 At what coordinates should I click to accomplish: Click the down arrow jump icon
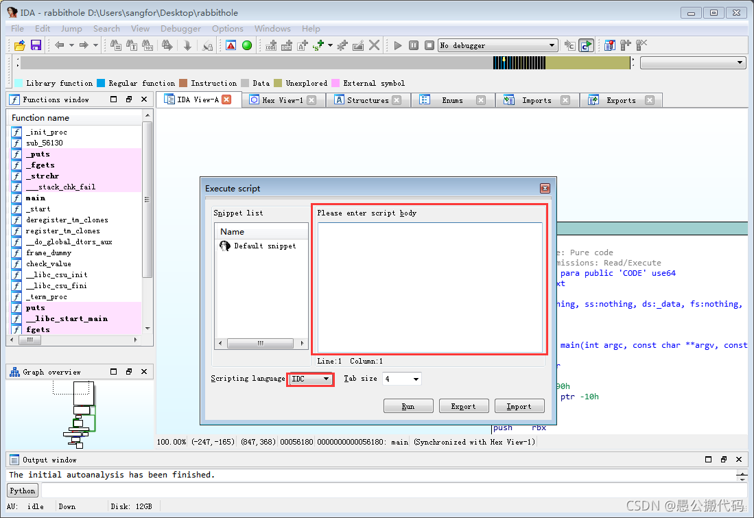187,46
